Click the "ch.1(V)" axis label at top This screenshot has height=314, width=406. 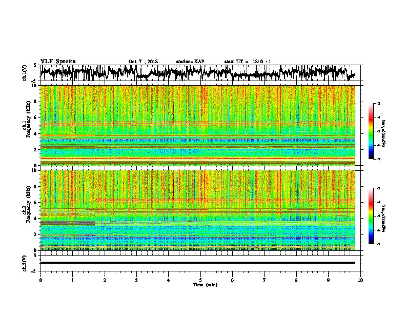(24, 73)
